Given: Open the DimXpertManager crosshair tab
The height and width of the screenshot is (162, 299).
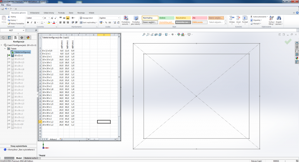Looking at the screenshot, I should point(22,37).
